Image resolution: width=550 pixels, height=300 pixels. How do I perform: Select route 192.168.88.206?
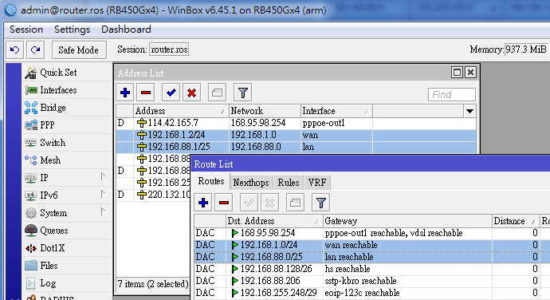pyautogui.click(x=372, y=281)
